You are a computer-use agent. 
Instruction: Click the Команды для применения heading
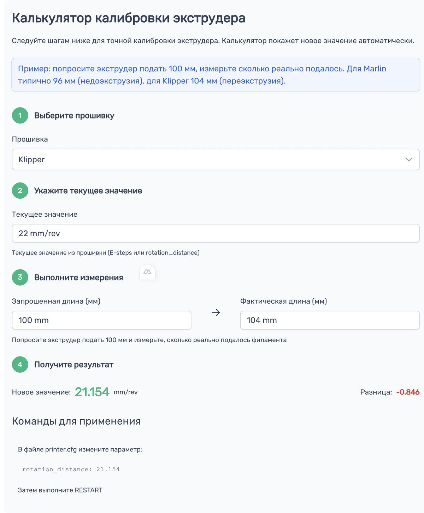pos(76,421)
